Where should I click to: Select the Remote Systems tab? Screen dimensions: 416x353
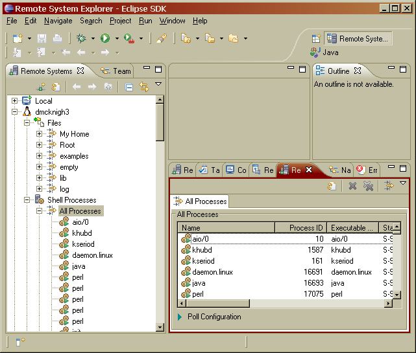pos(47,71)
